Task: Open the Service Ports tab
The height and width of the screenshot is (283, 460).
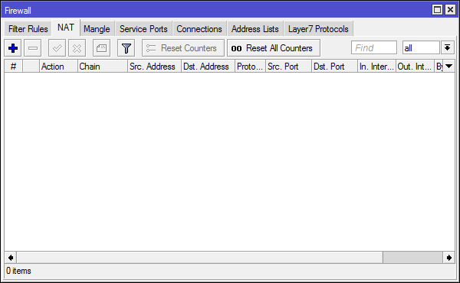Action: click(x=143, y=29)
